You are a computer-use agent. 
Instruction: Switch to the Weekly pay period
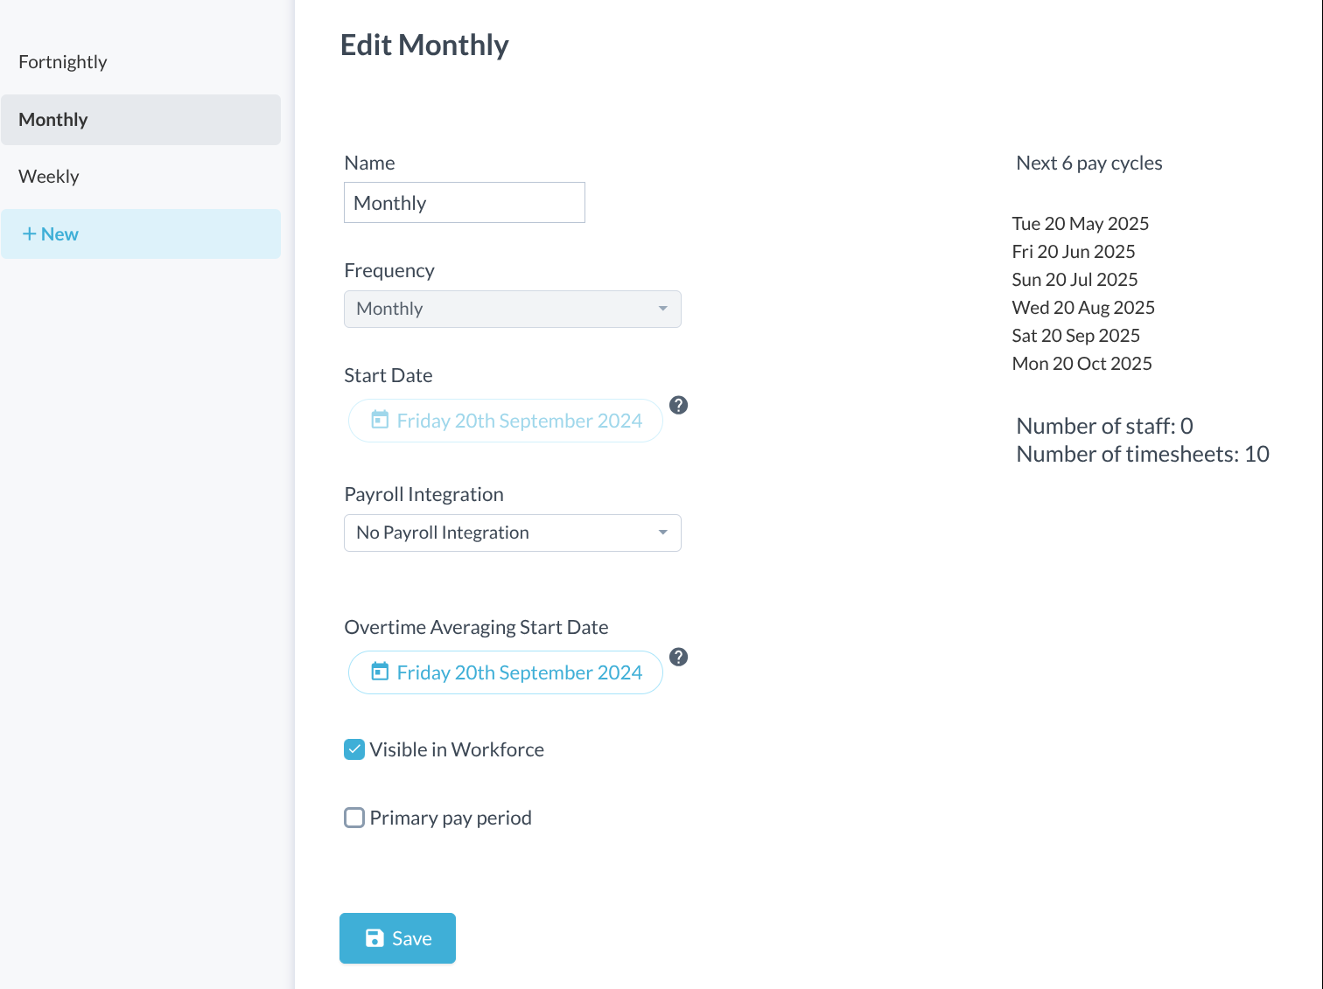coord(49,177)
